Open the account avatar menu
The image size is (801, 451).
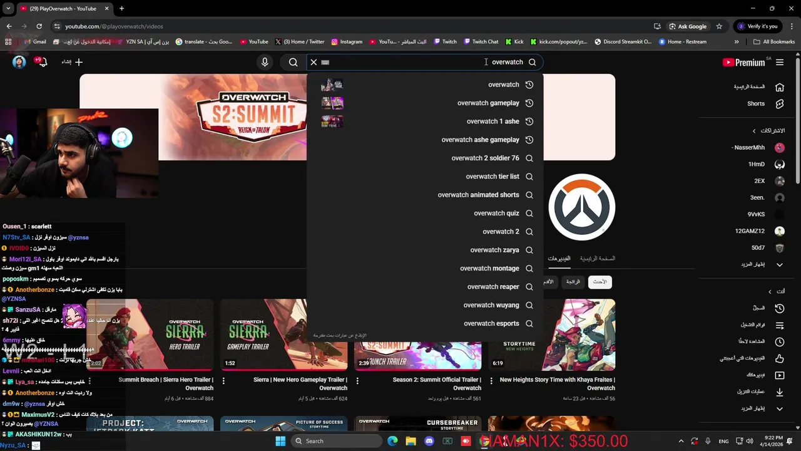tap(19, 62)
